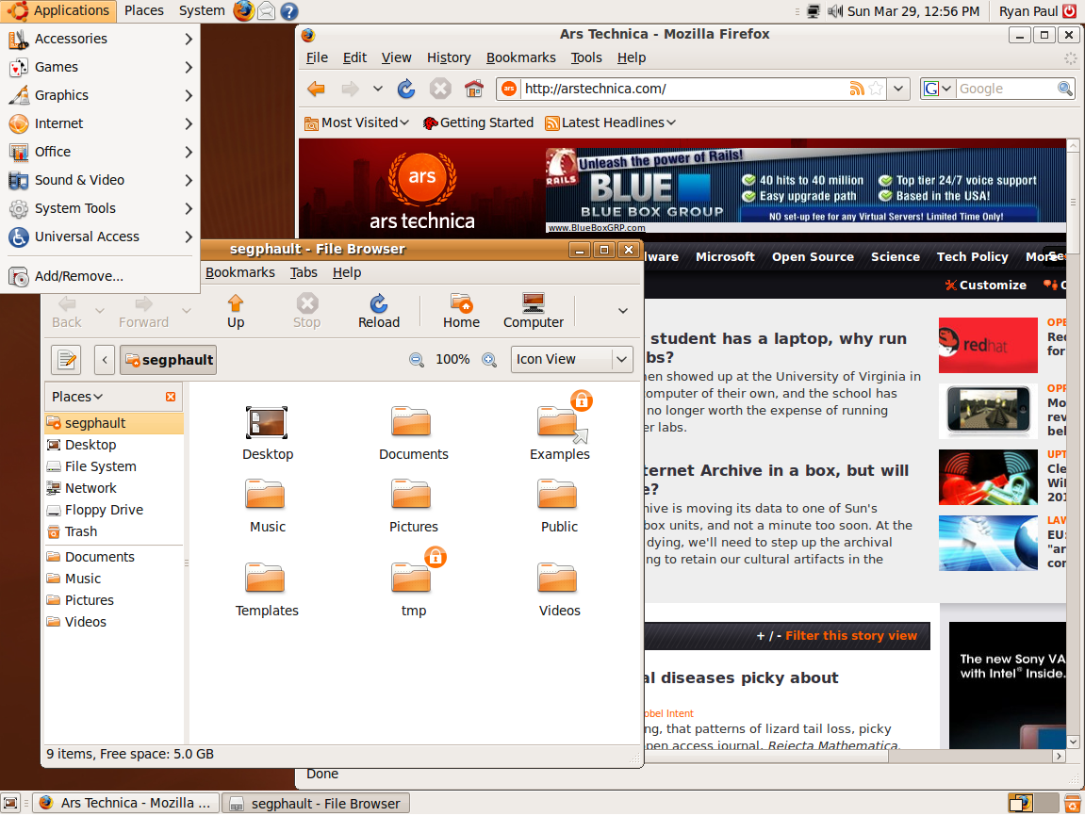1085x816 pixels.
Task: Toggle the text location entry pencil button
Action: (x=66, y=360)
